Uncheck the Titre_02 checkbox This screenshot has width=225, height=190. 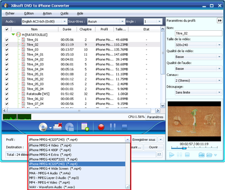(7, 45)
